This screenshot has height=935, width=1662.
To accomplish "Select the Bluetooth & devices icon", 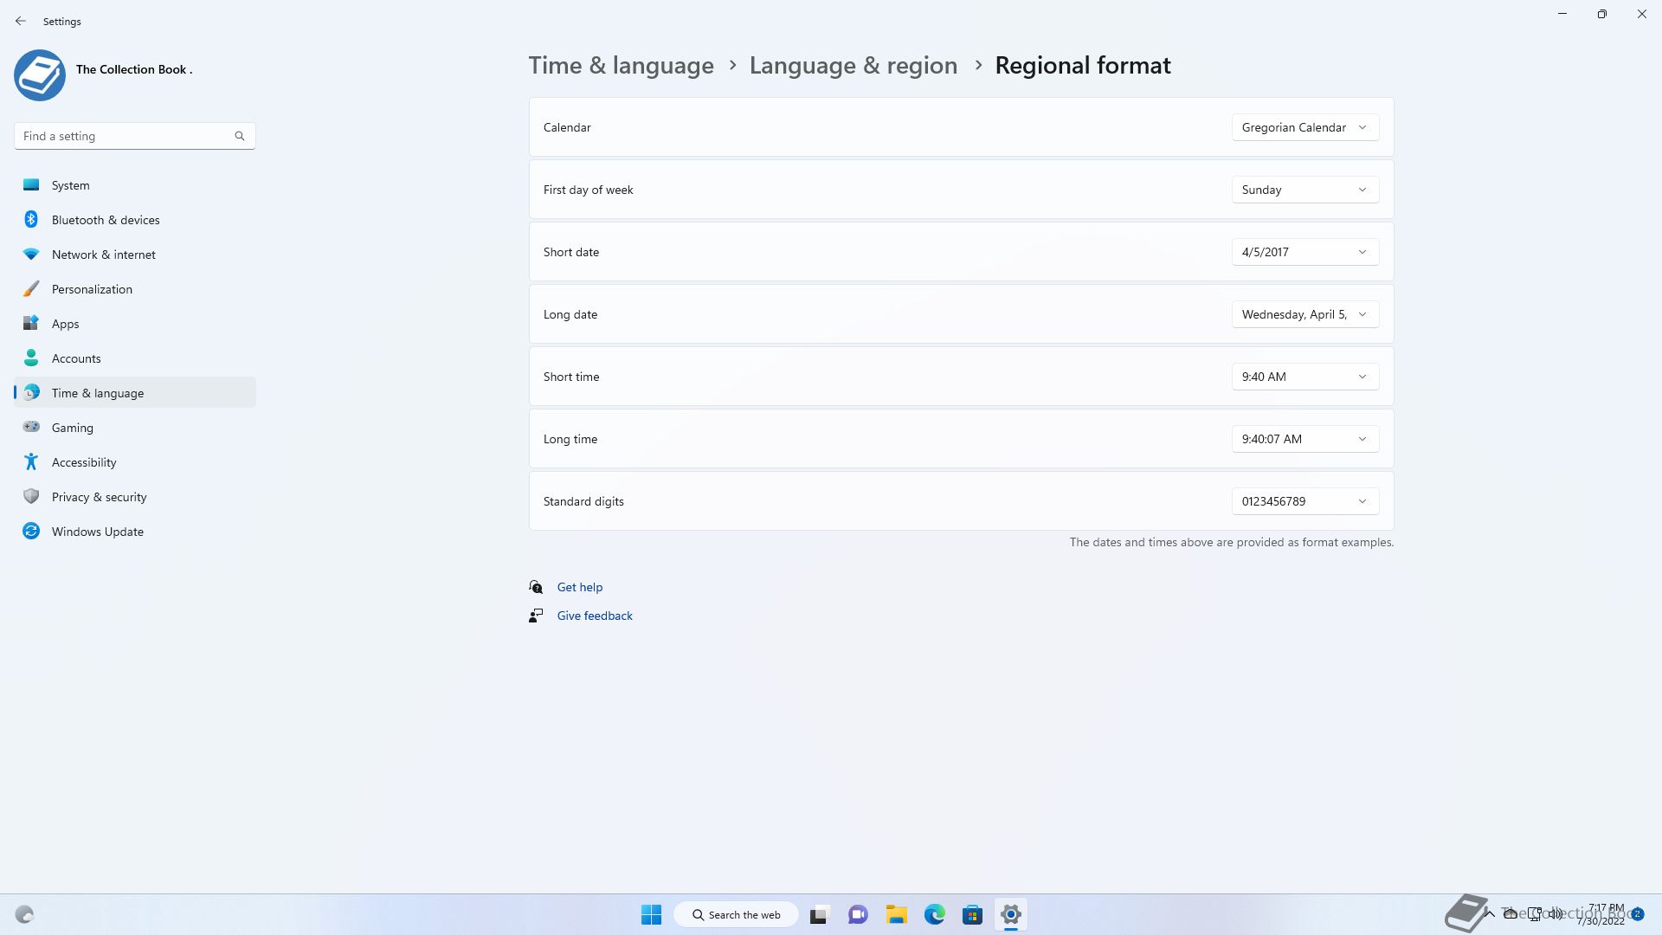I will point(31,220).
